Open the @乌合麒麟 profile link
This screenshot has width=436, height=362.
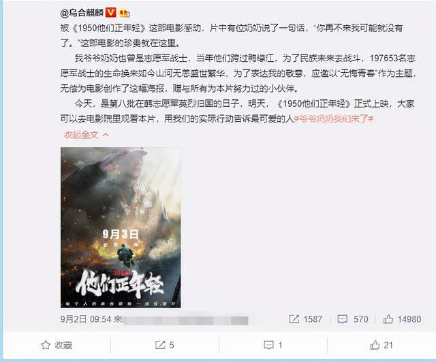[x=82, y=13]
